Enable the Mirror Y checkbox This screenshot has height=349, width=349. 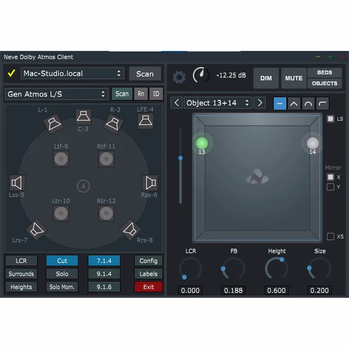(x=331, y=187)
